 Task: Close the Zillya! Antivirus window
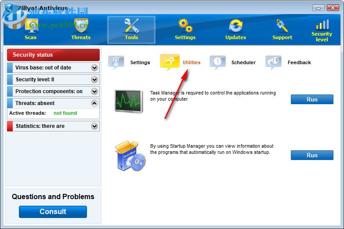[333, 8]
